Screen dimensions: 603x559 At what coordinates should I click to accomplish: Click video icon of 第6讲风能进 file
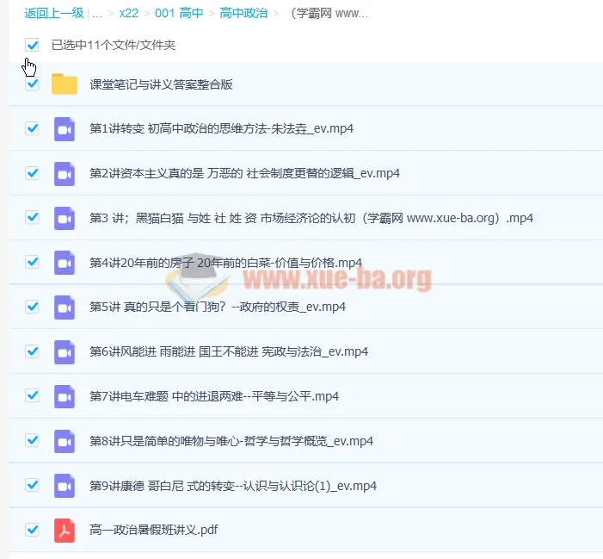[x=65, y=352]
